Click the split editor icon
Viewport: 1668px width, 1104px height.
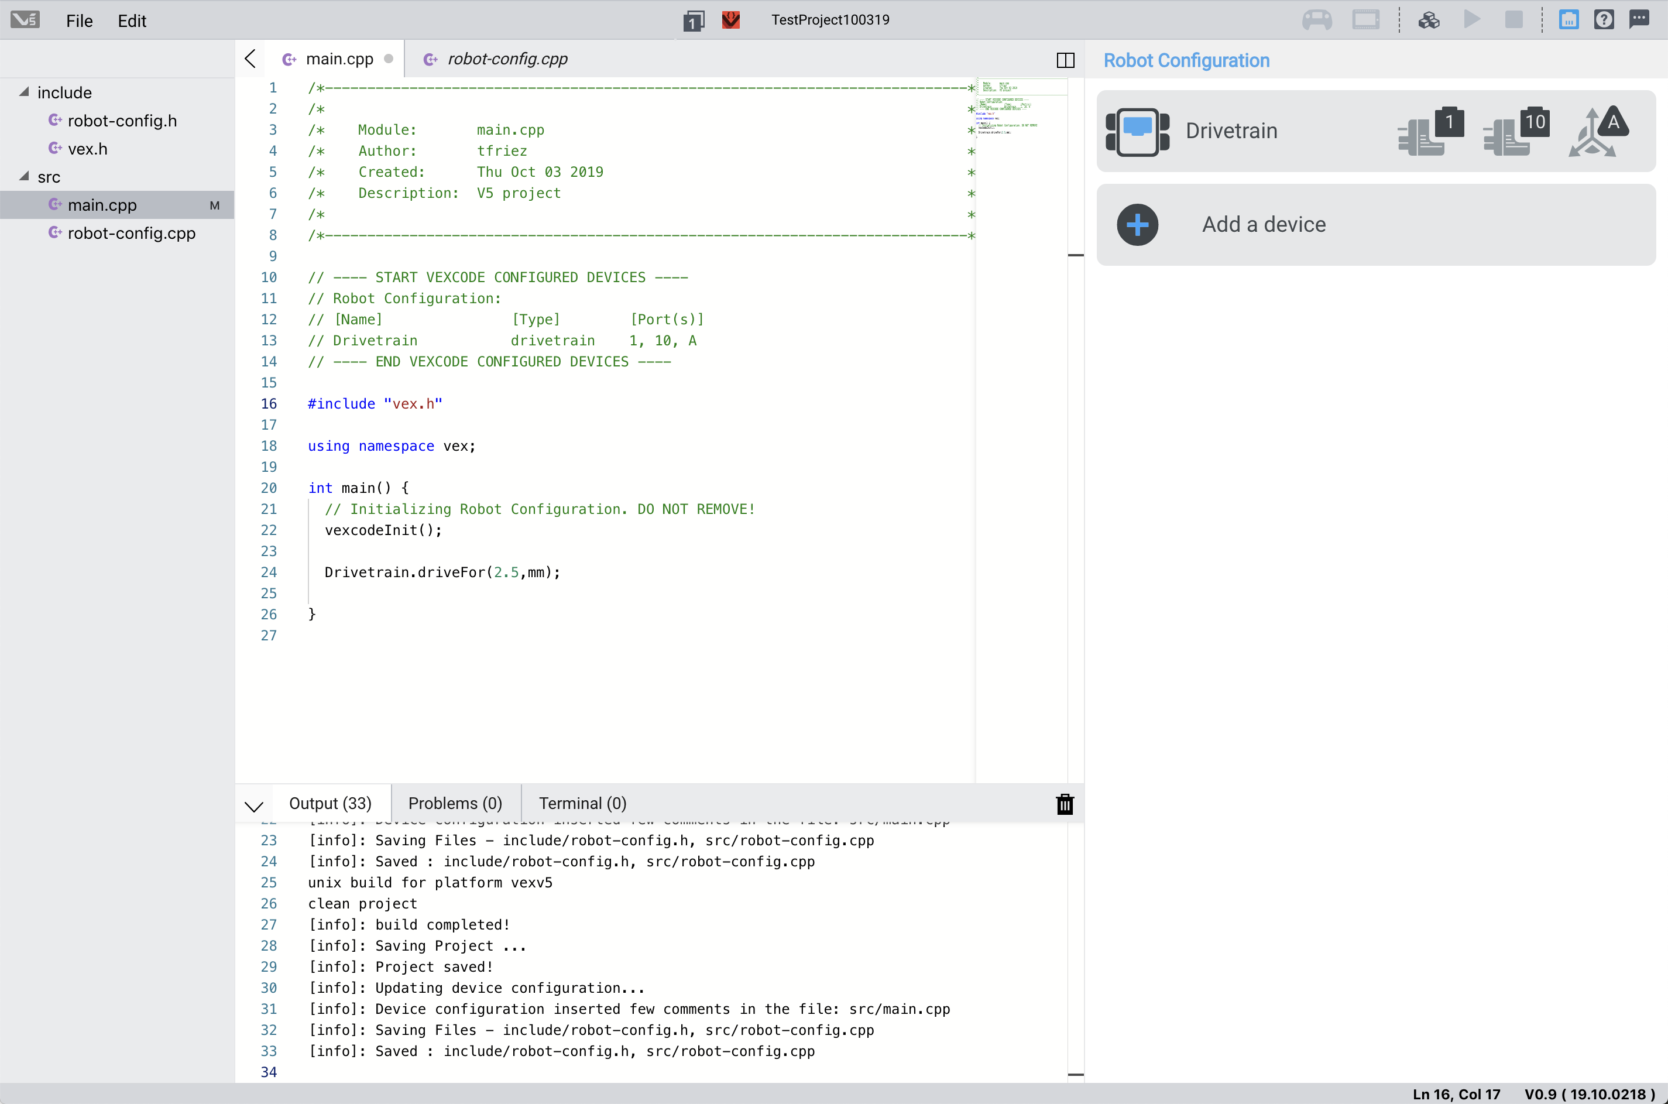click(x=1066, y=60)
